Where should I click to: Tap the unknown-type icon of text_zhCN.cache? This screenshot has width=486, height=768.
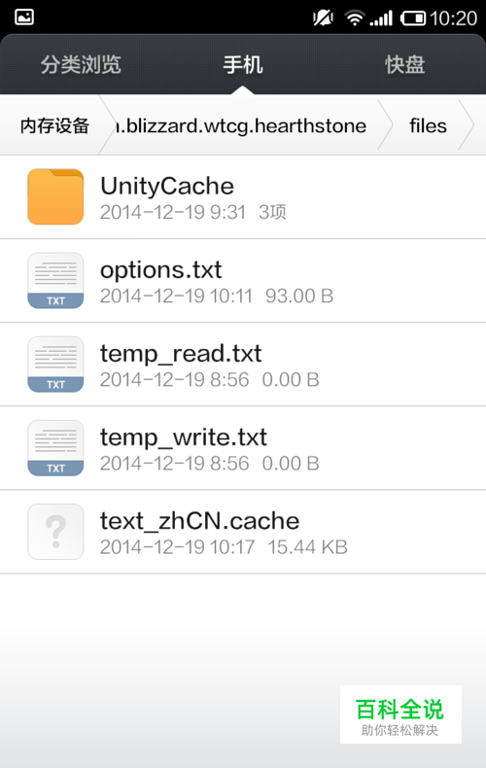55,532
